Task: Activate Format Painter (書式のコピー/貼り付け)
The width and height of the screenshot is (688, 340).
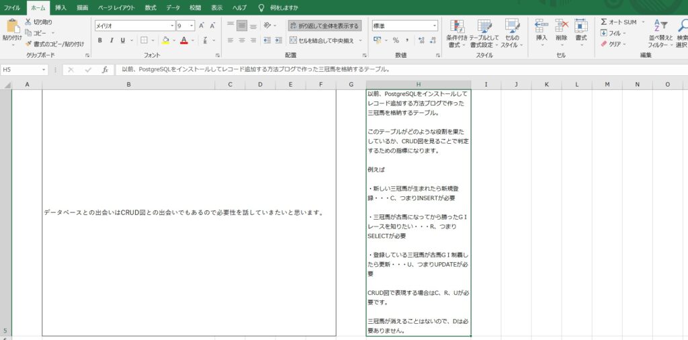Action: pyautogui.click(x=54, y=44)
